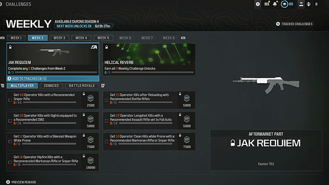Click the aftermarket part badge on JAK Requiem card
The image size is (329, 185).
coord(94,47)
